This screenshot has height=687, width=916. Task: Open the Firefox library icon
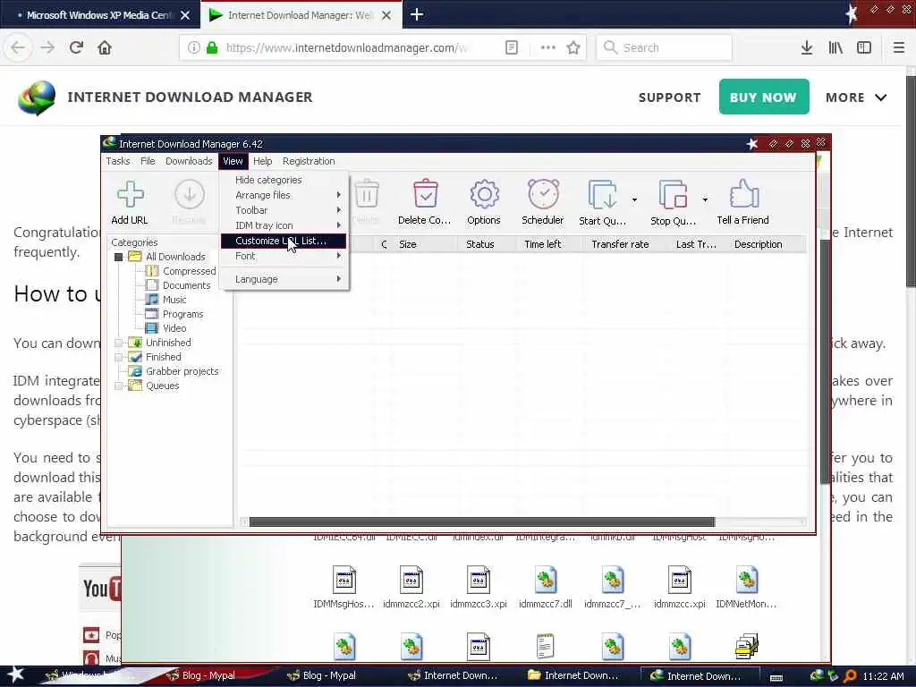pyautogui.click(x=835, y=47)
